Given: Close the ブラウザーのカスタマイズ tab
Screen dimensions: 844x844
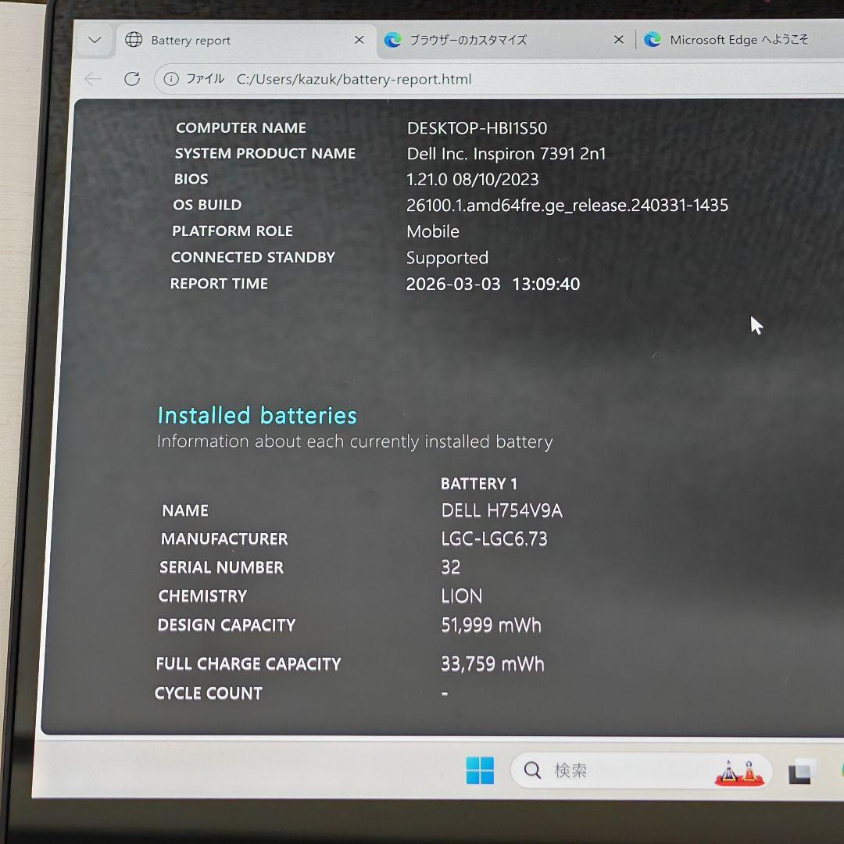Looking at the screenshot, I should pyautogui.click(x=619, y=39).
